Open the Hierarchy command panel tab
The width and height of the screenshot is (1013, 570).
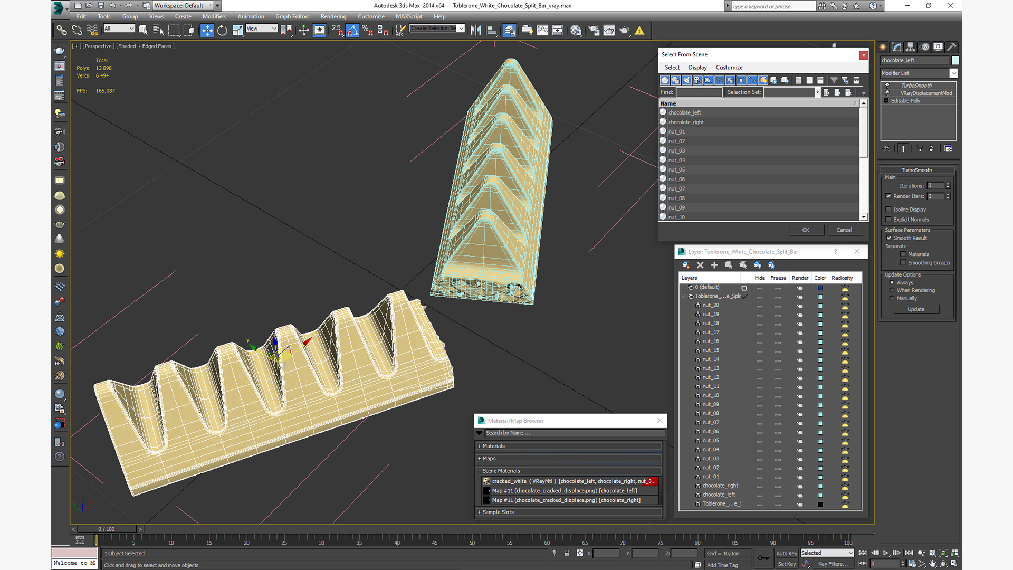click(911, 47)
